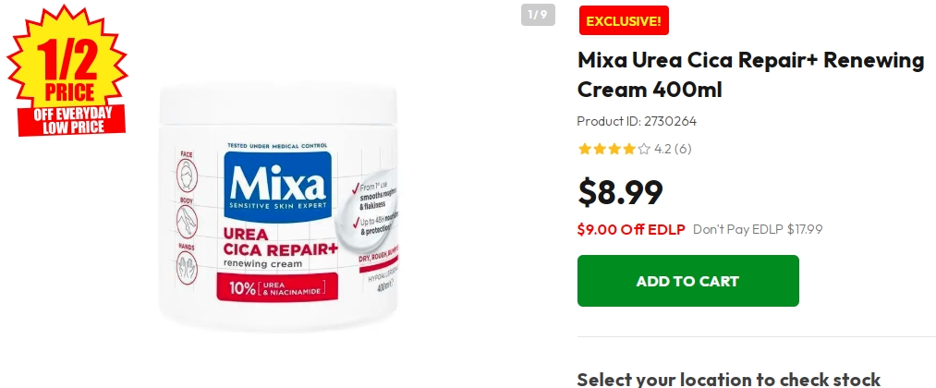
Task: Click the Off Everyday Low Price red banner
Action: tap(72, 120)
